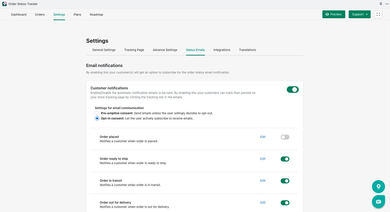Select Pre-emptive consent radio option
The image size is (390, 212).
[x=97, y=113]
